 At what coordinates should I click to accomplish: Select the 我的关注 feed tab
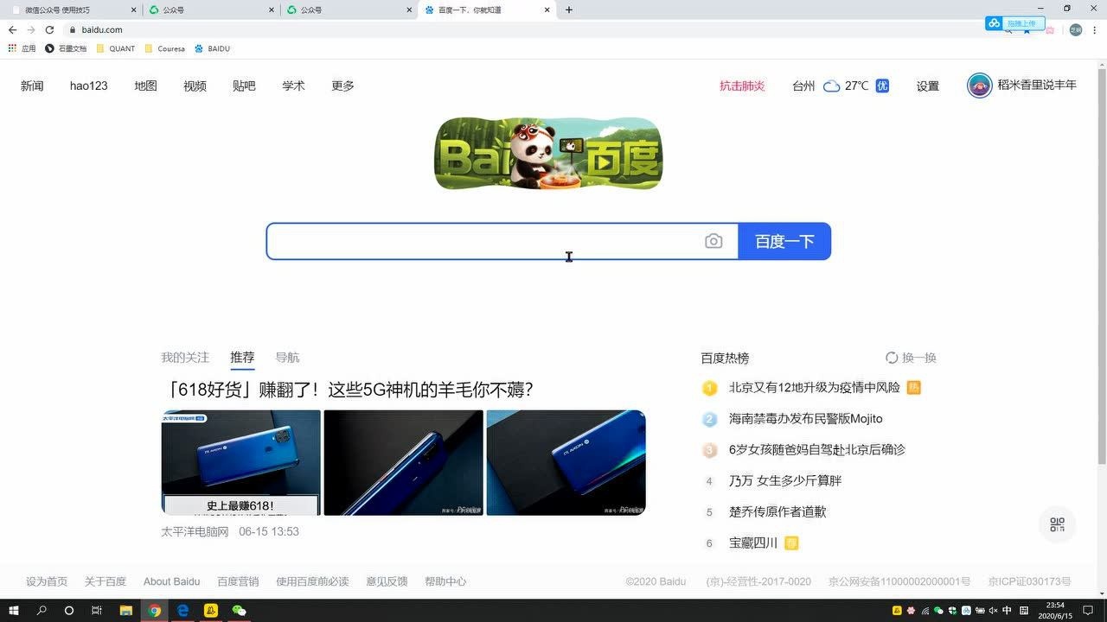[x=185, y=358]
